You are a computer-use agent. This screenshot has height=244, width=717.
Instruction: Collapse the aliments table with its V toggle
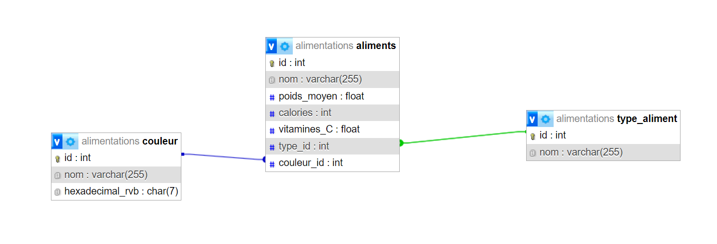click(271, 46)
